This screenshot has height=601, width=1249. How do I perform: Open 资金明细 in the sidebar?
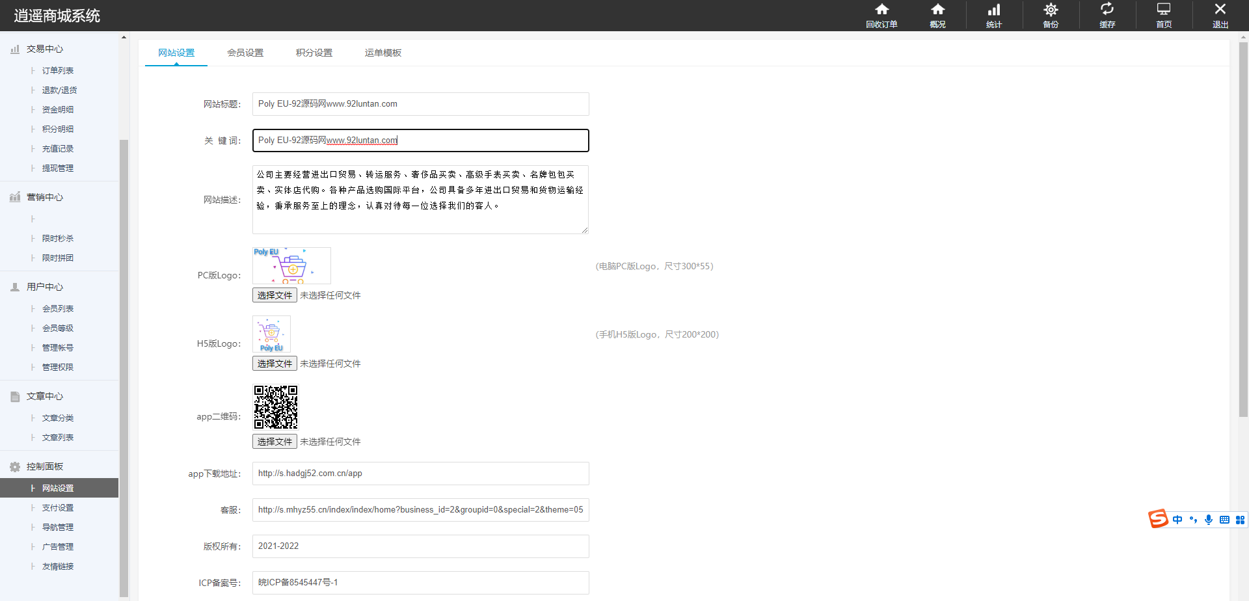point(59,109)
